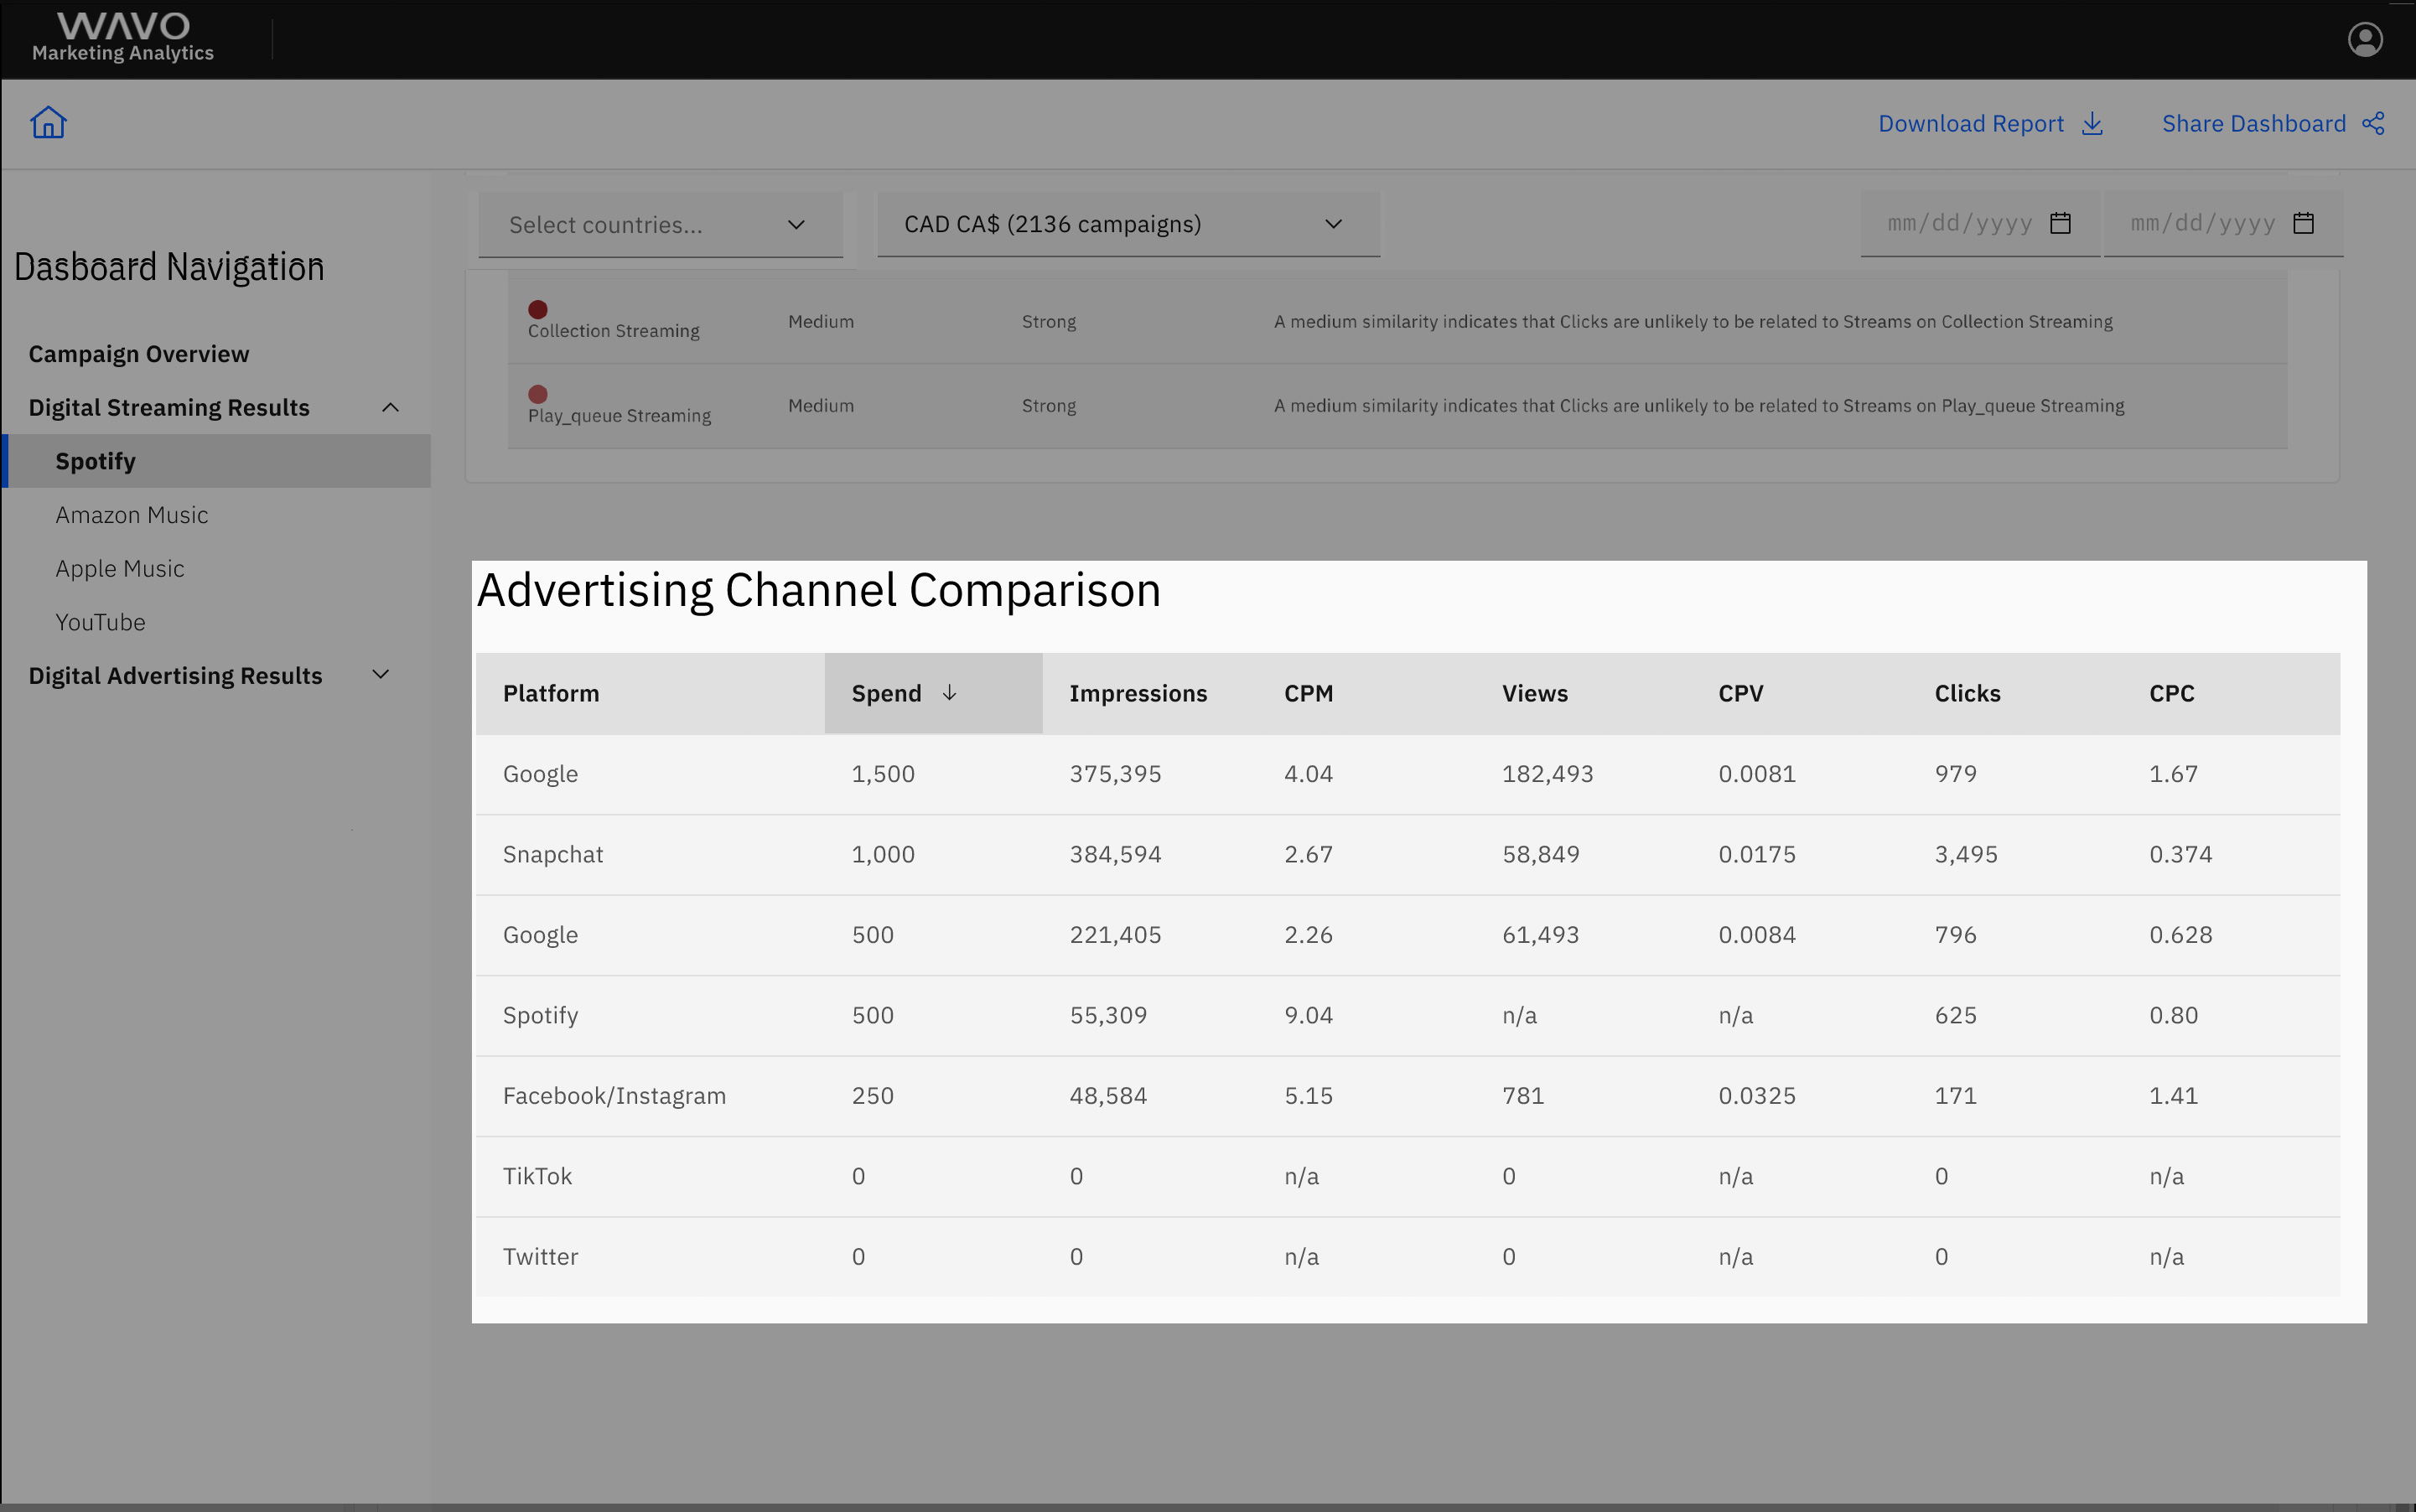Click the share network icon
2416x1512 pixels.
pyautogui.click(x=2373, y=123)
